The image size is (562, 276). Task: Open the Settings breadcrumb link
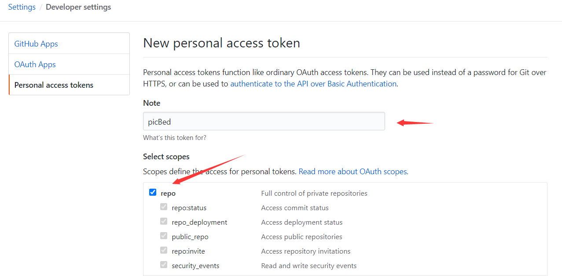(22, 7)
